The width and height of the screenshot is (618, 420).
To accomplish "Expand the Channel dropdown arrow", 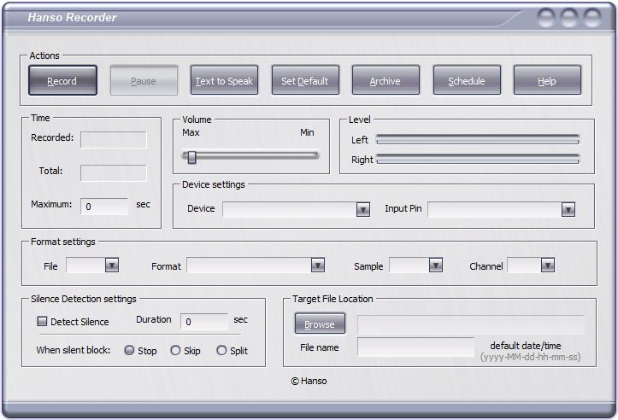I will click(x=548, y=265).
